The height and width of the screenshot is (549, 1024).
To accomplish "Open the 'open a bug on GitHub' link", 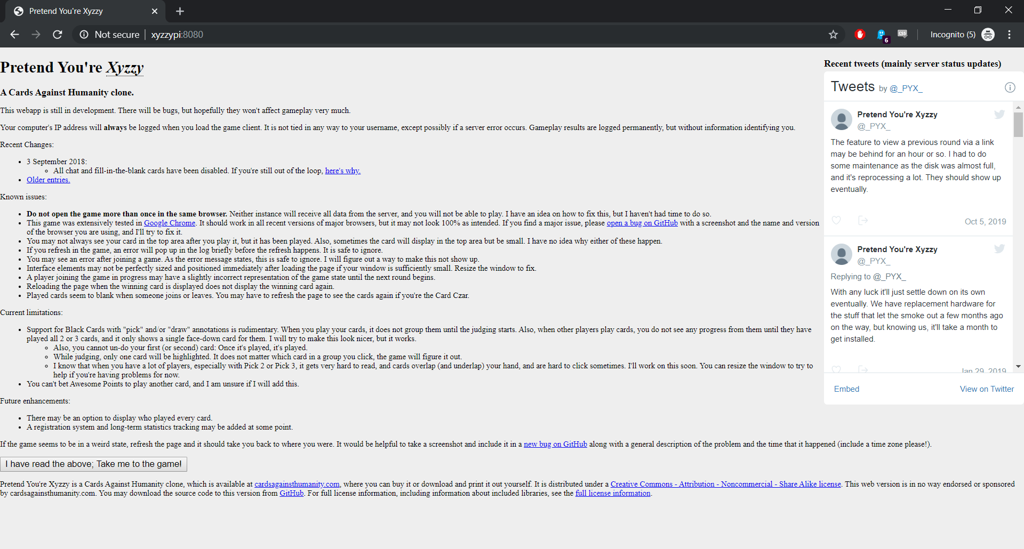I will (642, 223).
